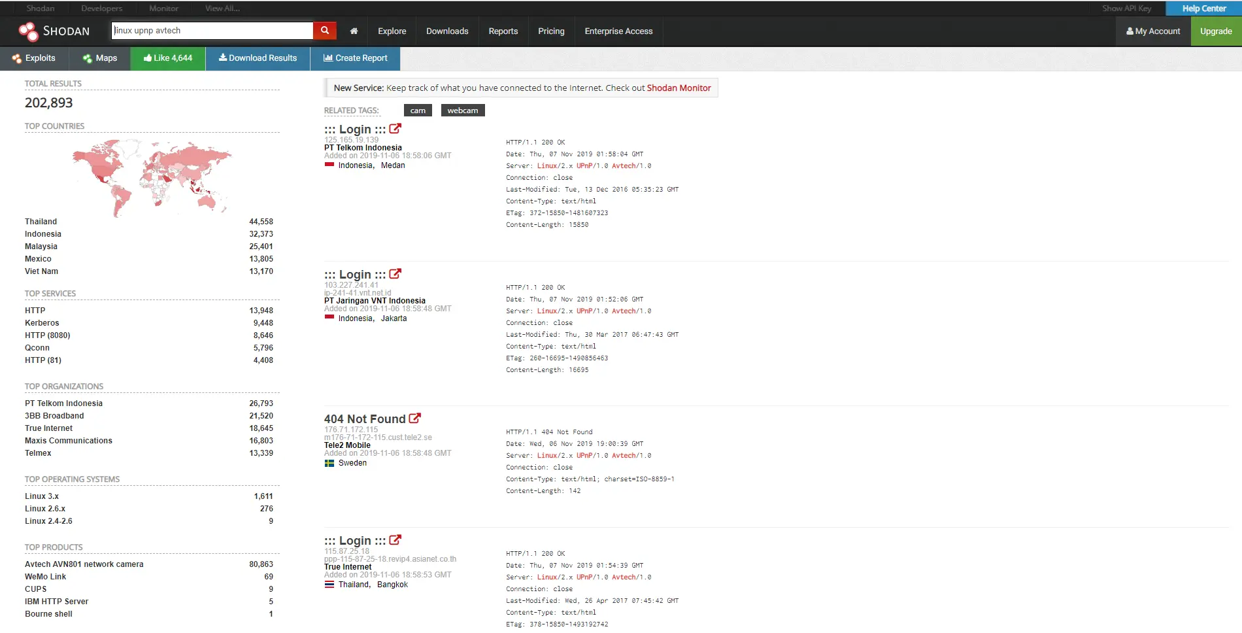The height and width of the screenshot is (633, 1242).
Task: Select the 'cam' related tag
Action: pos(418,111)
